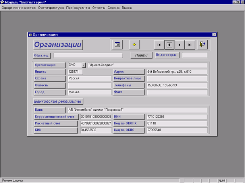Screen dimensions: 245x183
Task: Click the Организации window title icon
Action: tap(30, 34)
